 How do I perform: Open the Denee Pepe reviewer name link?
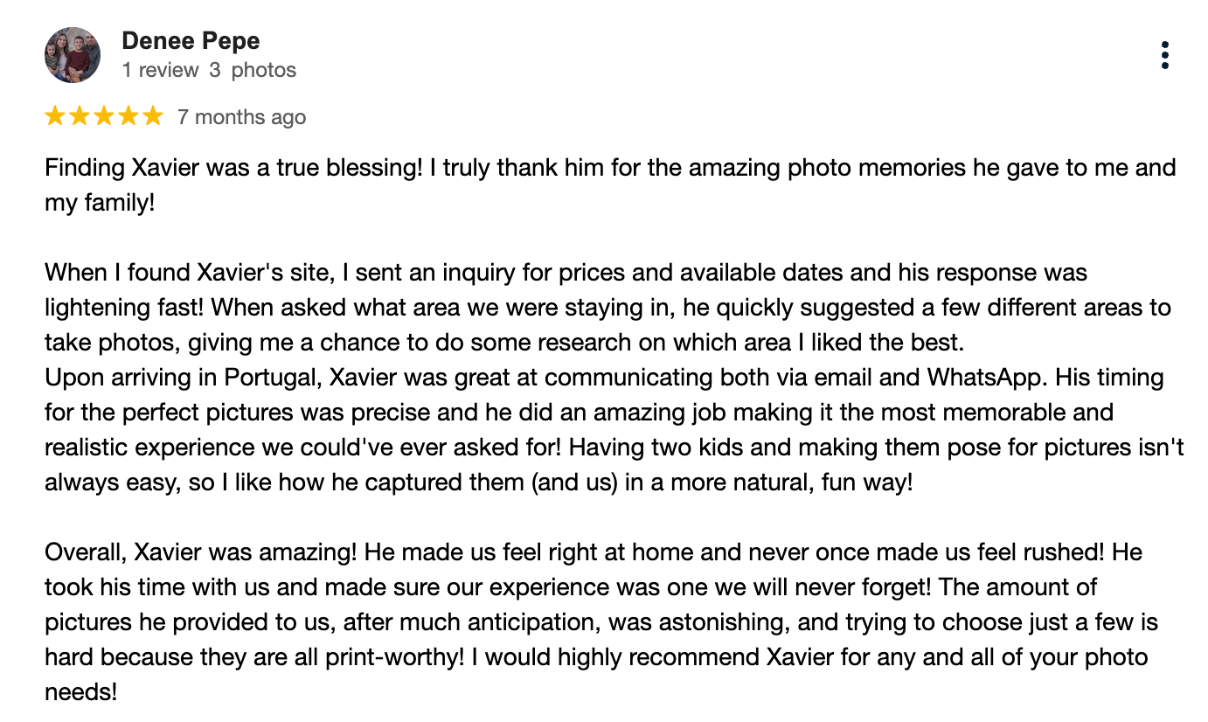click(x=191, y=40)
